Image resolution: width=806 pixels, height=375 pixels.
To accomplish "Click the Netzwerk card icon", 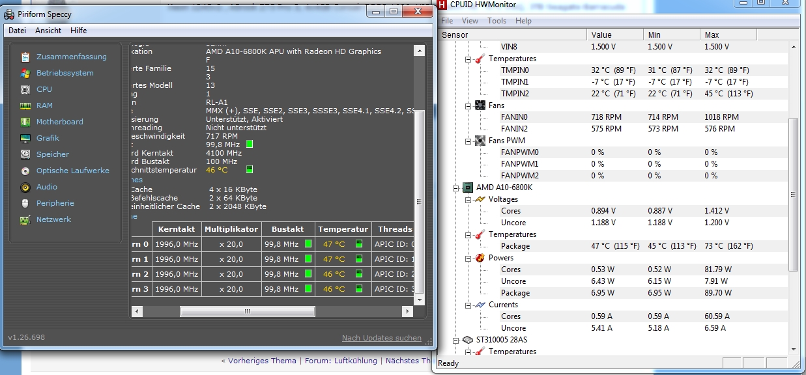I will (25, 219).
